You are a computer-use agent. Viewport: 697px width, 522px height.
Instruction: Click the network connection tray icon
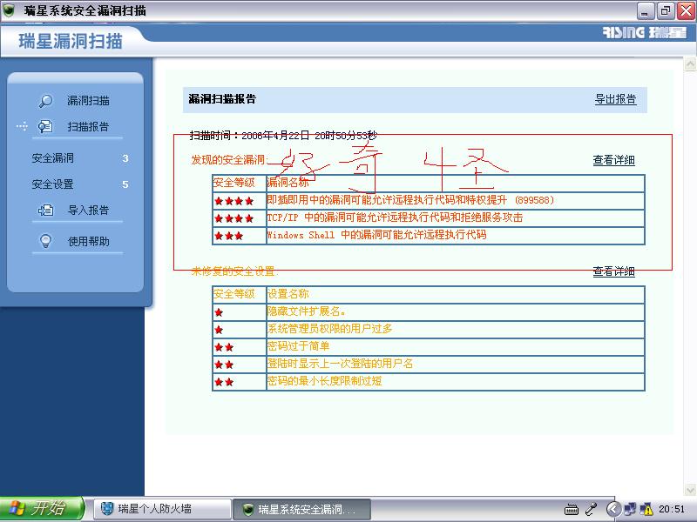(630, 509)
